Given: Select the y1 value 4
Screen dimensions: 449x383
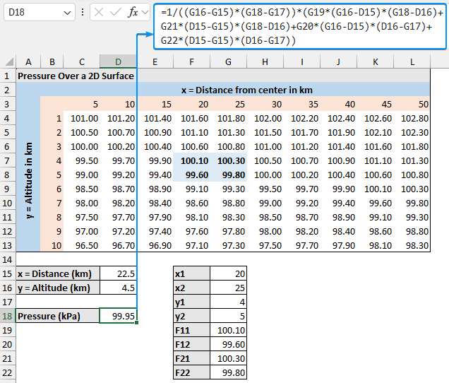Looking at the screenshot, I should click(228, 302).
